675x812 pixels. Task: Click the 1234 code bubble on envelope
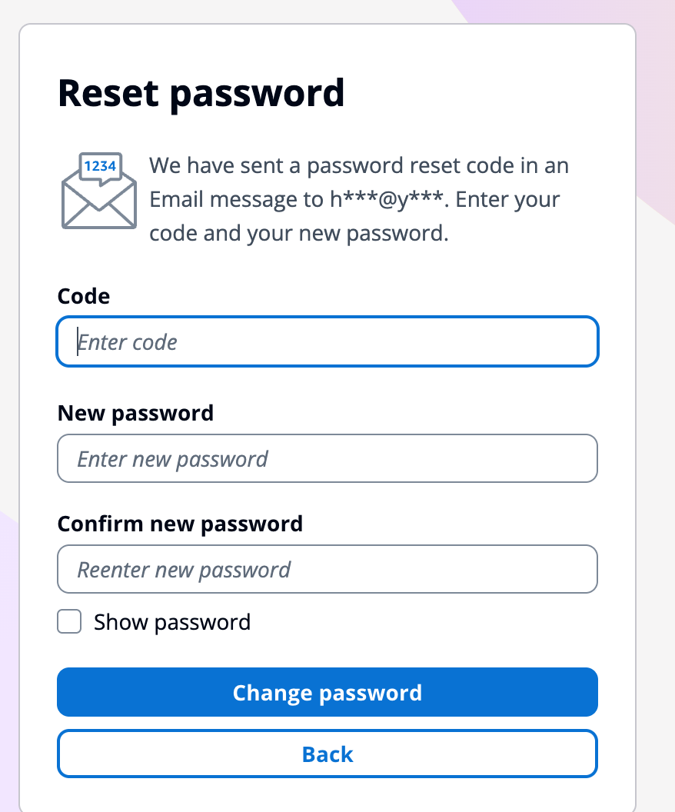point(101,165)
